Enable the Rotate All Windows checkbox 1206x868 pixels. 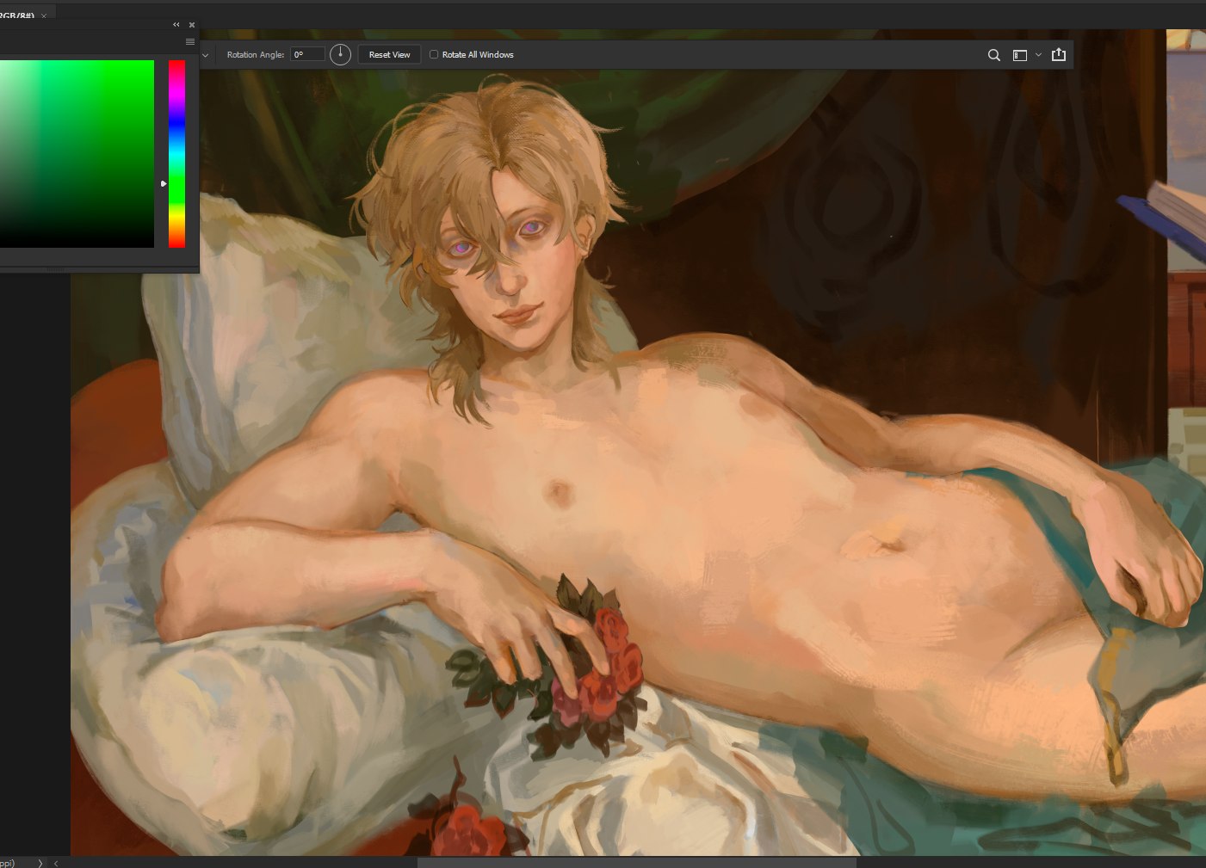(x=434, y=54)
